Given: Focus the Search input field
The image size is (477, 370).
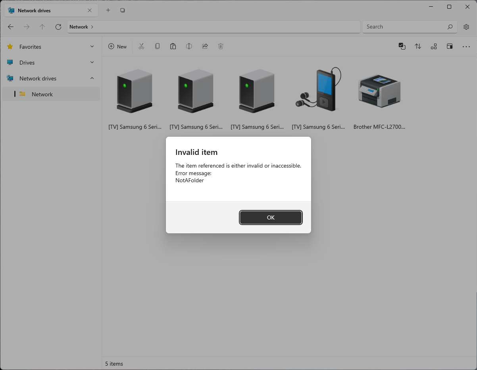Looking at the screenshot, I should point(410,27).
